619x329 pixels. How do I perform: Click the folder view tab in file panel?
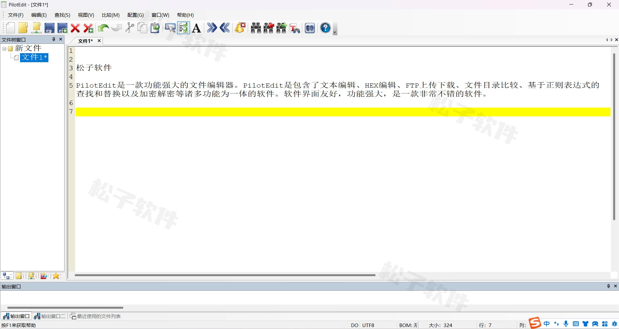19,276
